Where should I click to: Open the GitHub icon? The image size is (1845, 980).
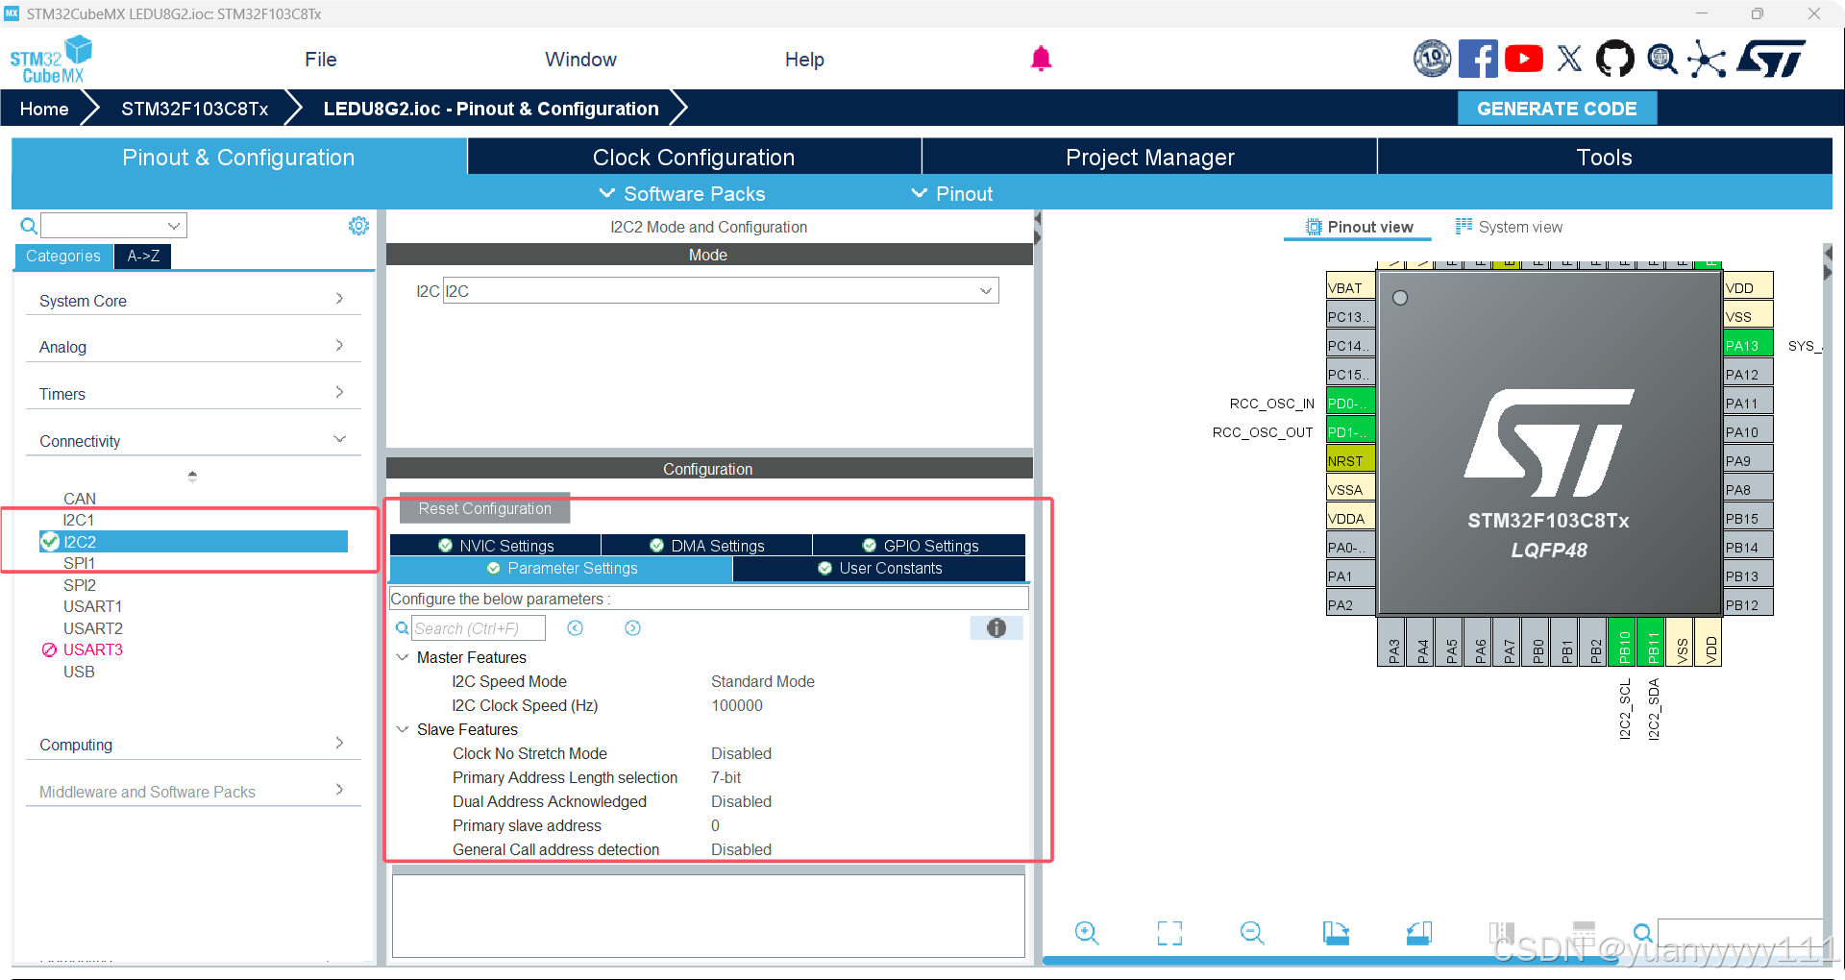(x=1614, y=59)
